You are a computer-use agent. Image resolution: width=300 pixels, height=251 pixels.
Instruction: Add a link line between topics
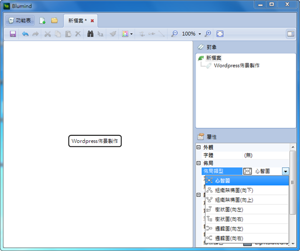click(161, 34)
